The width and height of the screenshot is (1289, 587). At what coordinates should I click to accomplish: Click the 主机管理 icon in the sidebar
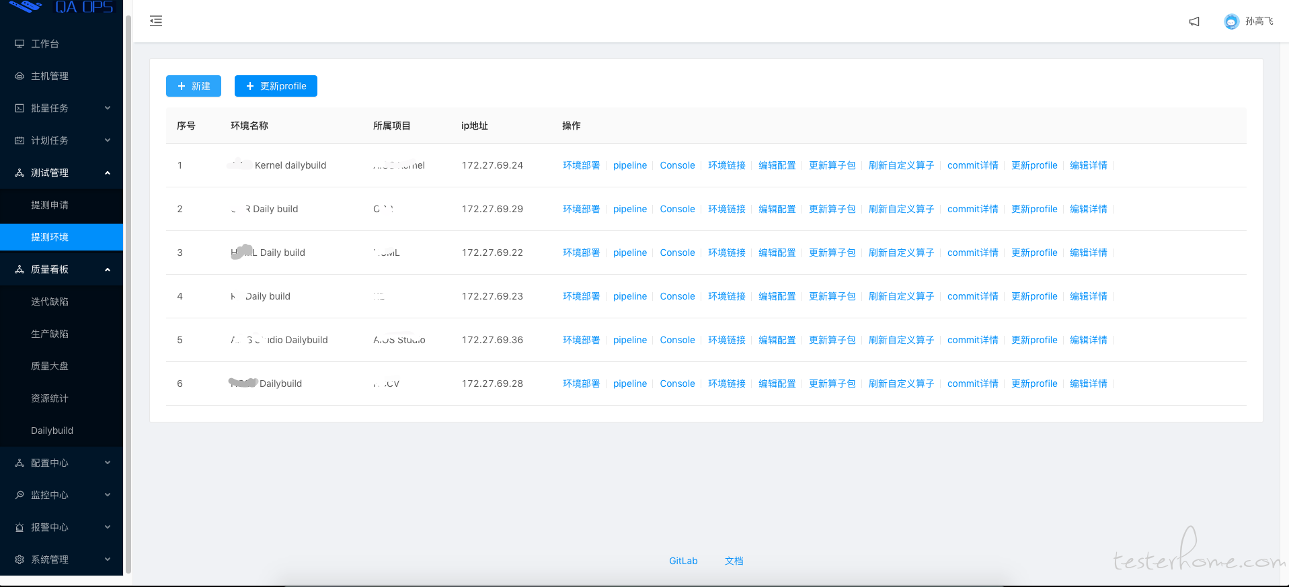point(19,76)
